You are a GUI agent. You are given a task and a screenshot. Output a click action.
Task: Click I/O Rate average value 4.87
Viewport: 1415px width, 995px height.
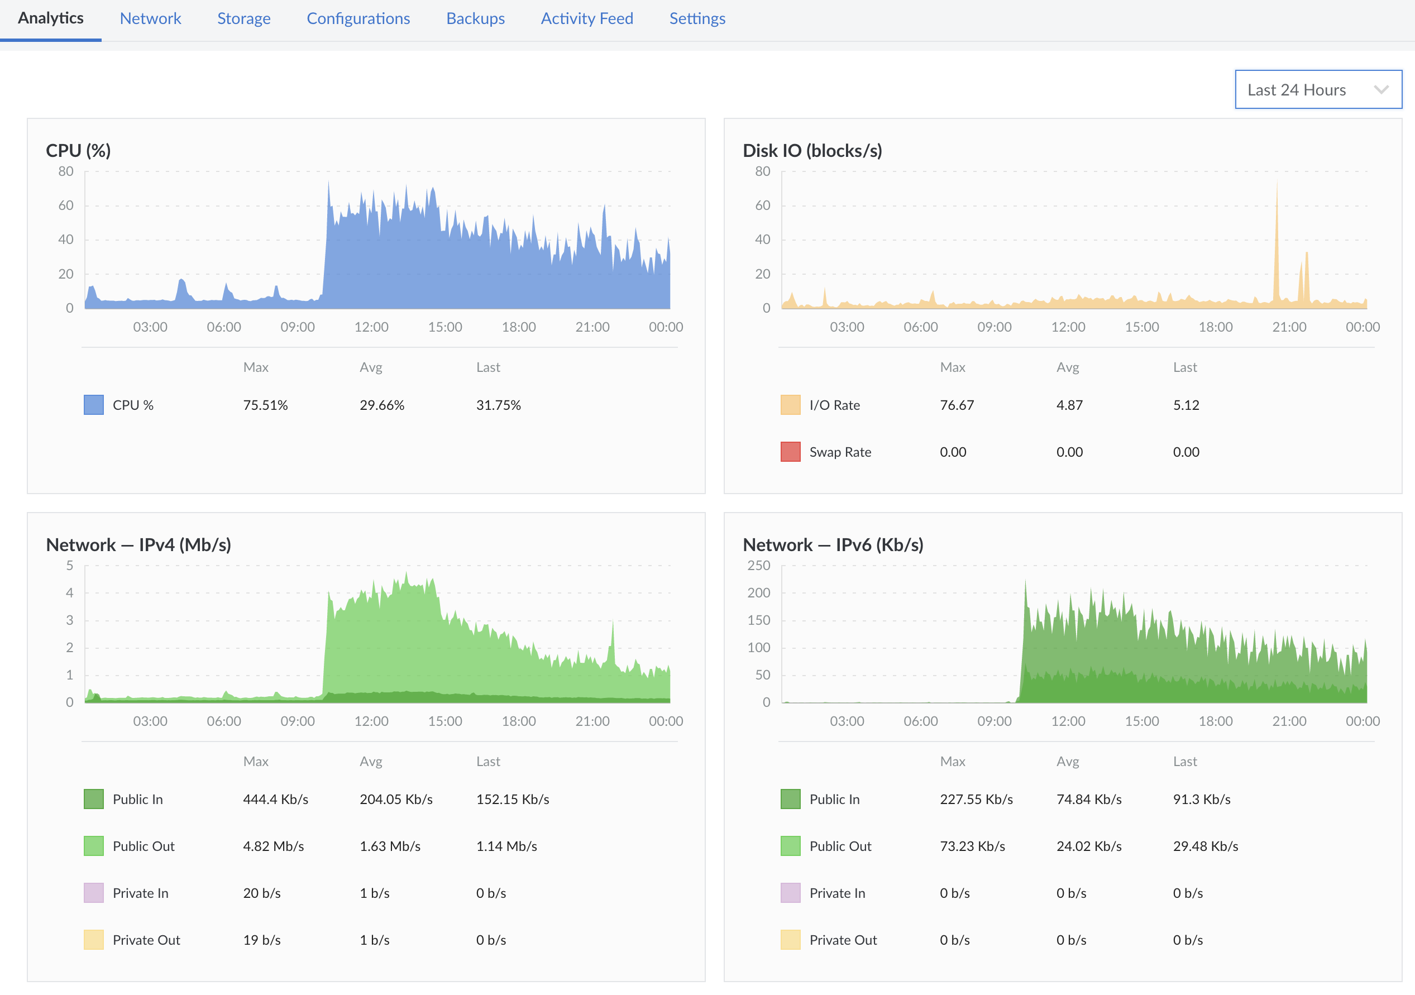click(1069, 405)
